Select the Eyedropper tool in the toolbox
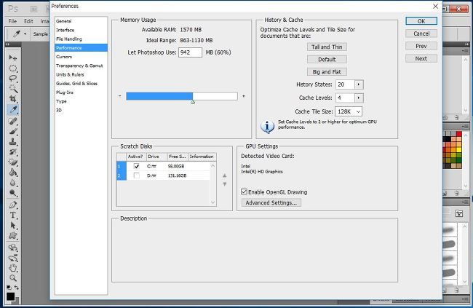Image resolution: width=473 pixels, height=308 pixels. (12, 110)
